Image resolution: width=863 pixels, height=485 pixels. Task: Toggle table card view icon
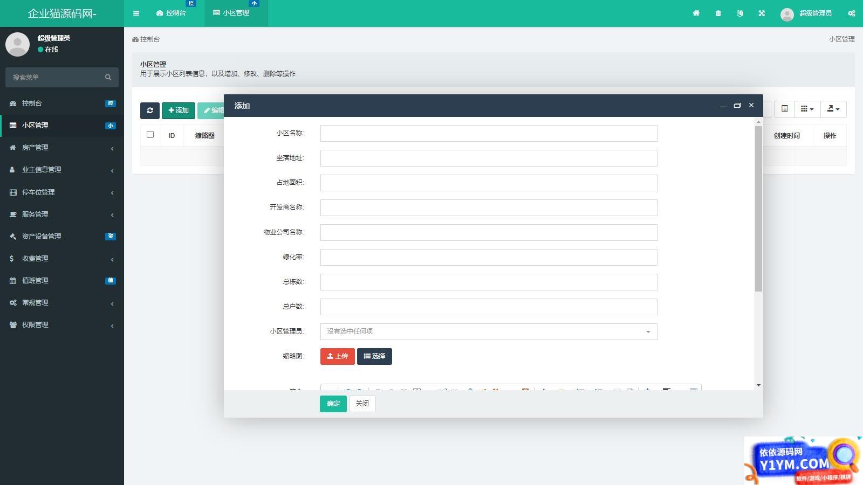point(784,109)
